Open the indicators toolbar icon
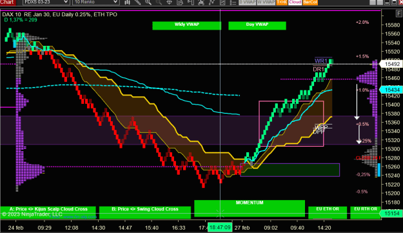403x233 pixels. 201,3
